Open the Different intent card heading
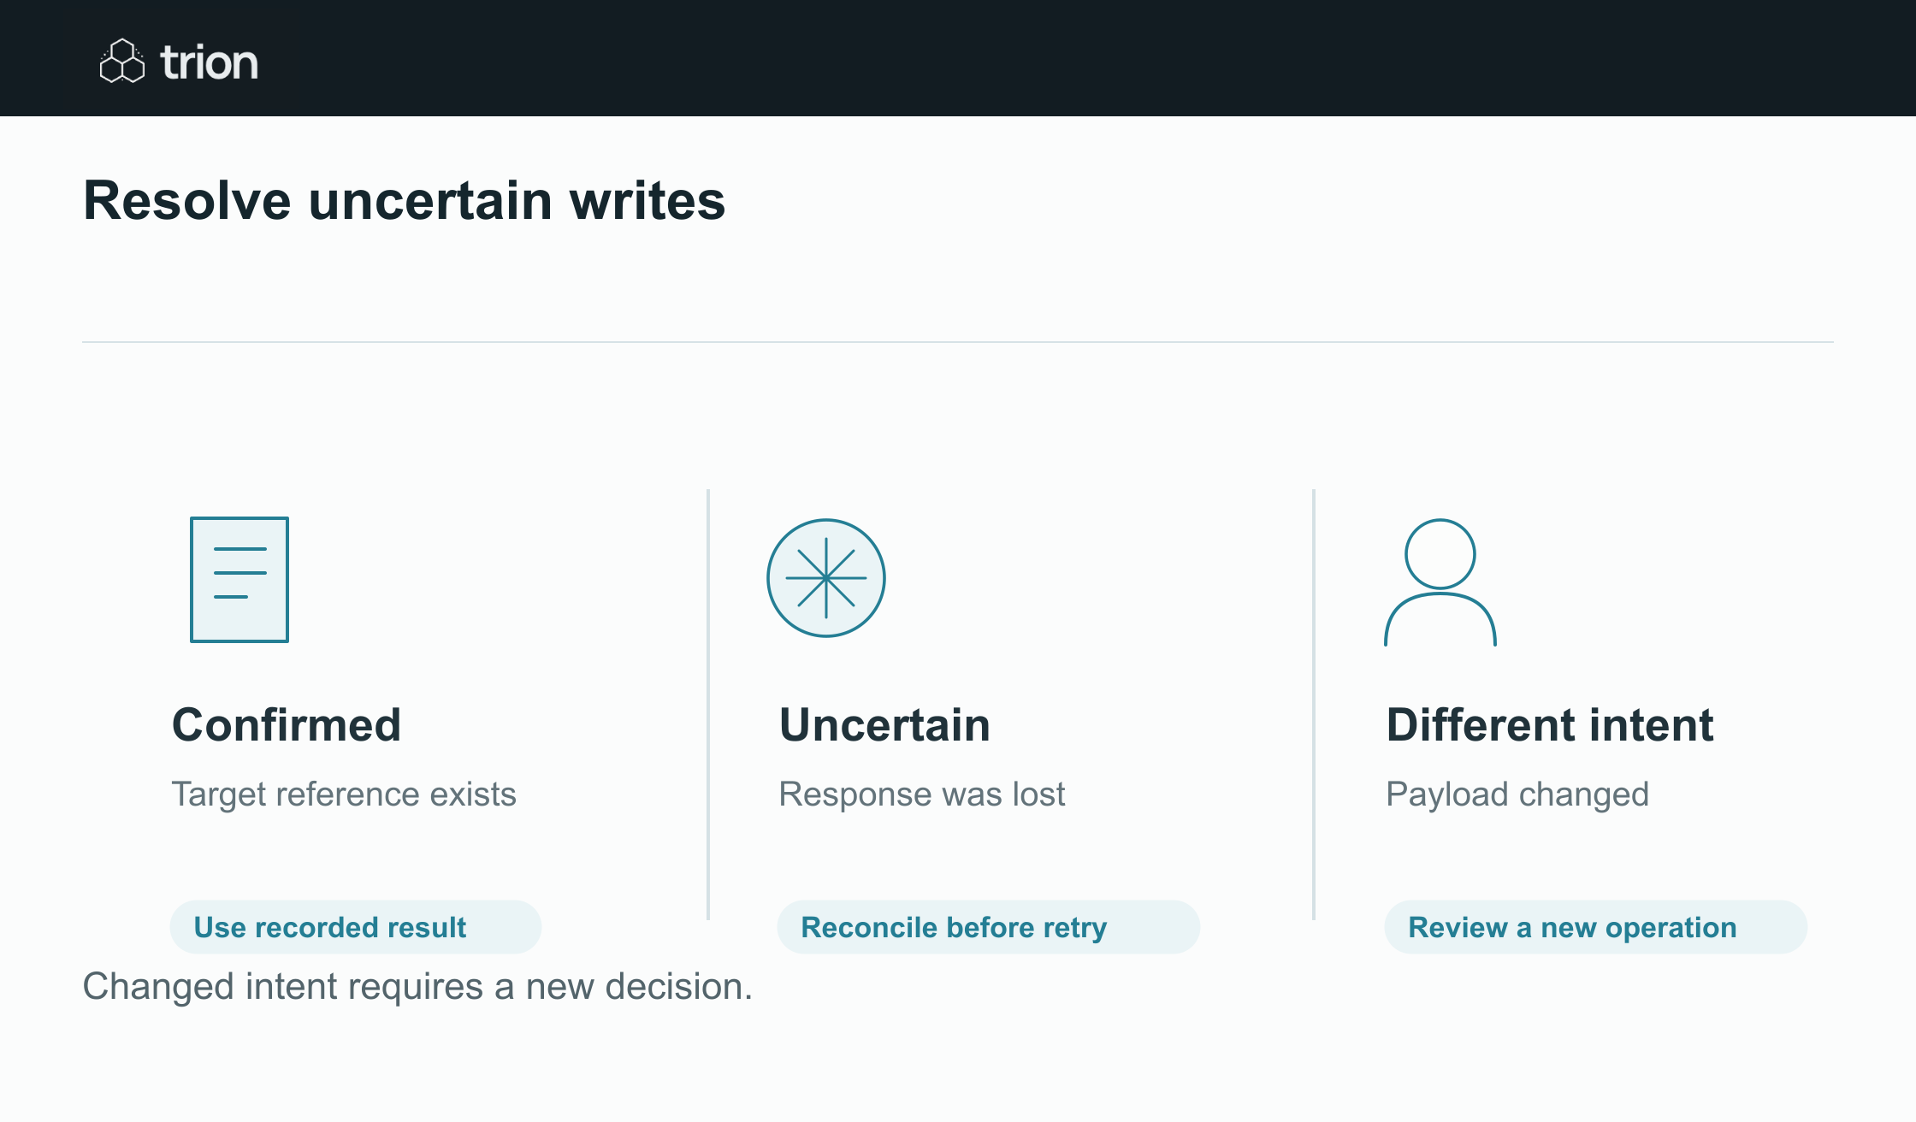 click(x=1549, y=725)
